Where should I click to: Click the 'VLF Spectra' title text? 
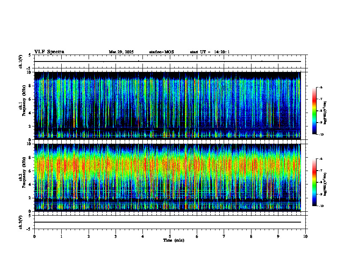pos(49,52)
